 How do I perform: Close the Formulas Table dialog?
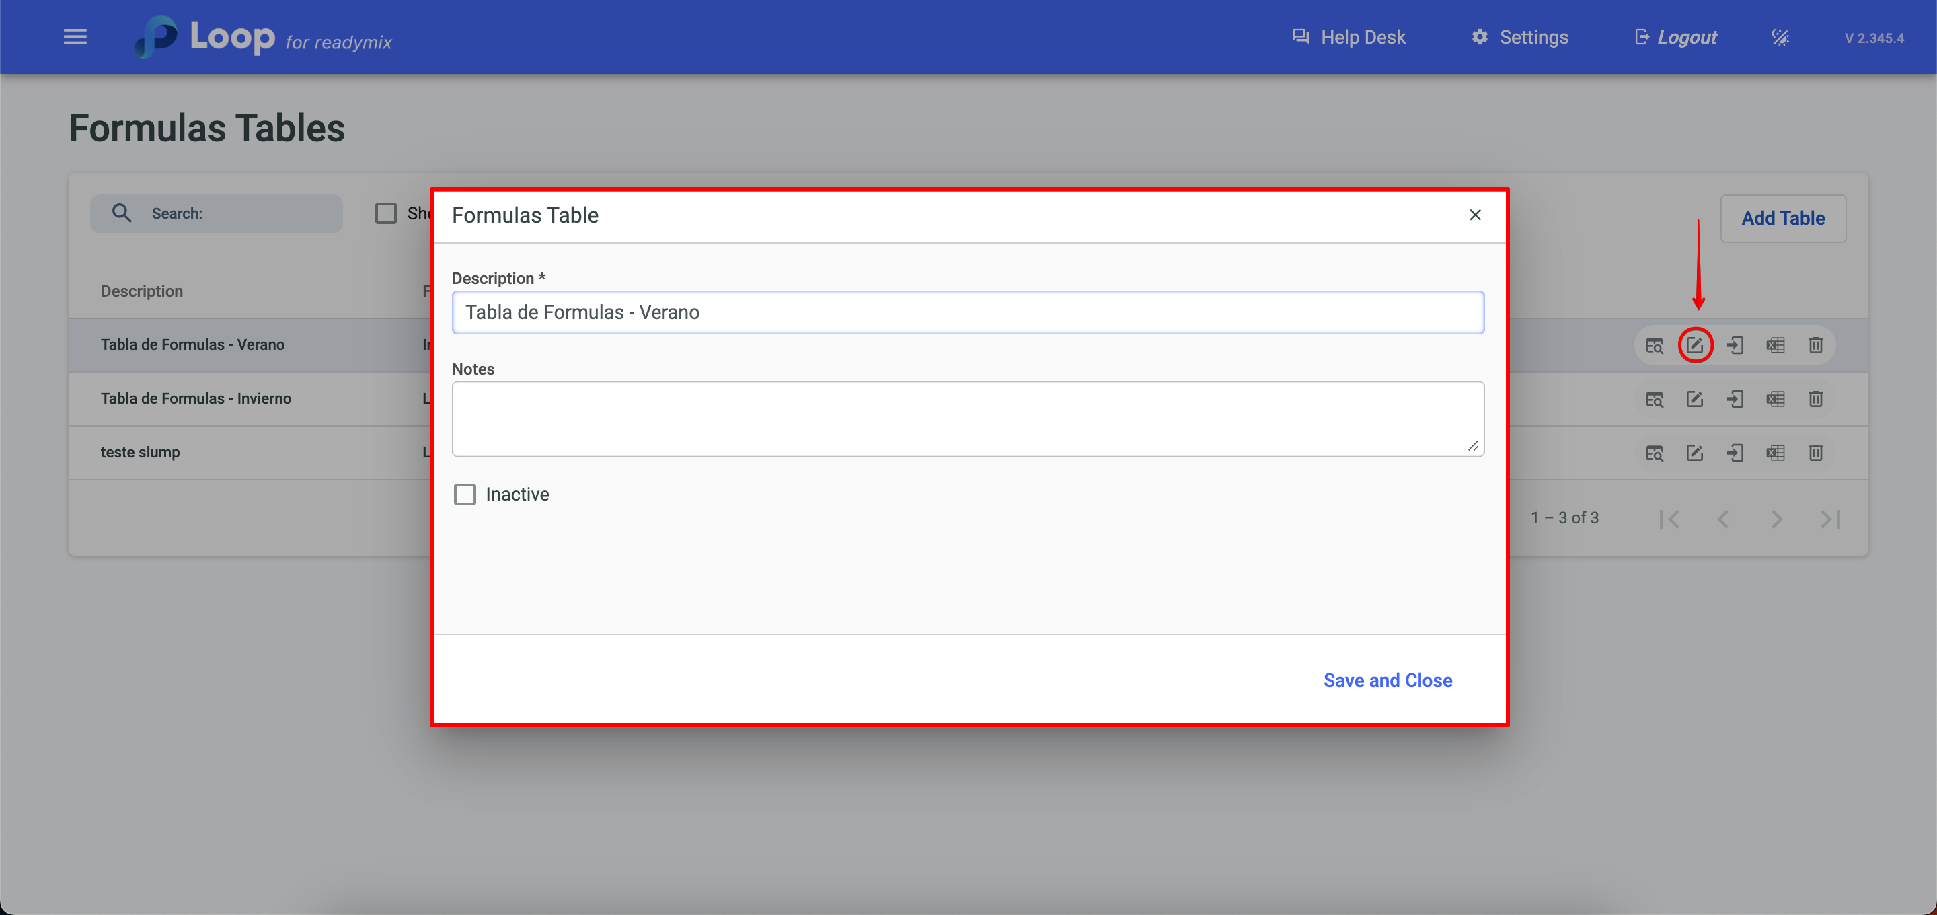click(1474, 215)
